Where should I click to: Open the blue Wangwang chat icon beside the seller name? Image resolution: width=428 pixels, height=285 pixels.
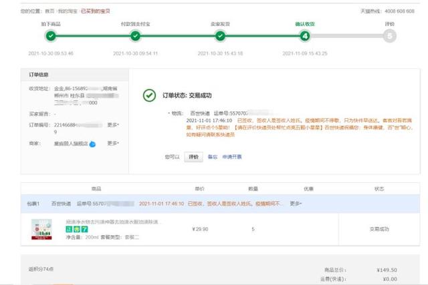point(92,144)
